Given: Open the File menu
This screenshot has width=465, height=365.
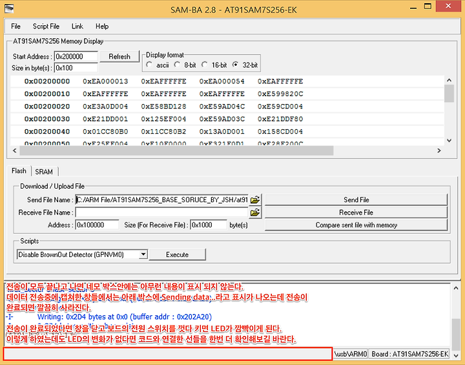Looking at the screenshot, I should pyautogui.click(x=15, y=26).
